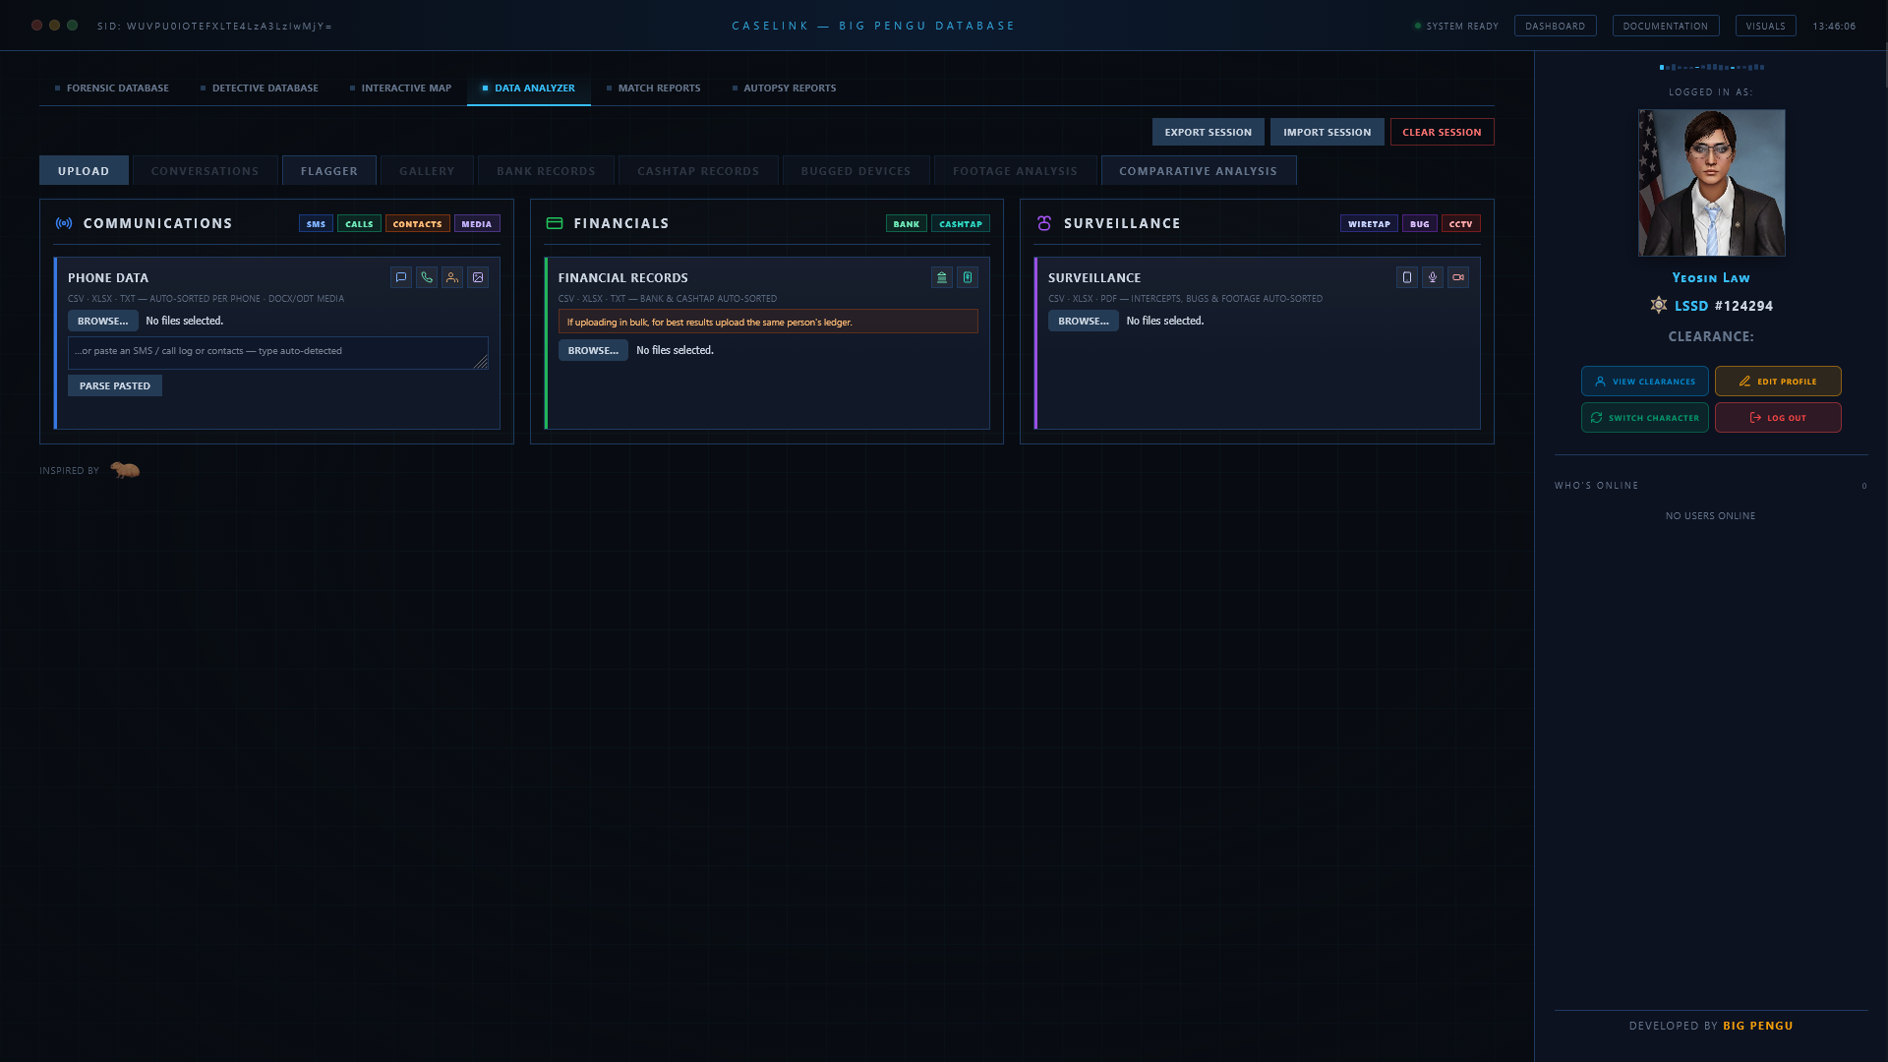Image resolution: width=1888 pixels, height=1062 pixels.
Task: Open the Match Reports tab
Action: 654,88
